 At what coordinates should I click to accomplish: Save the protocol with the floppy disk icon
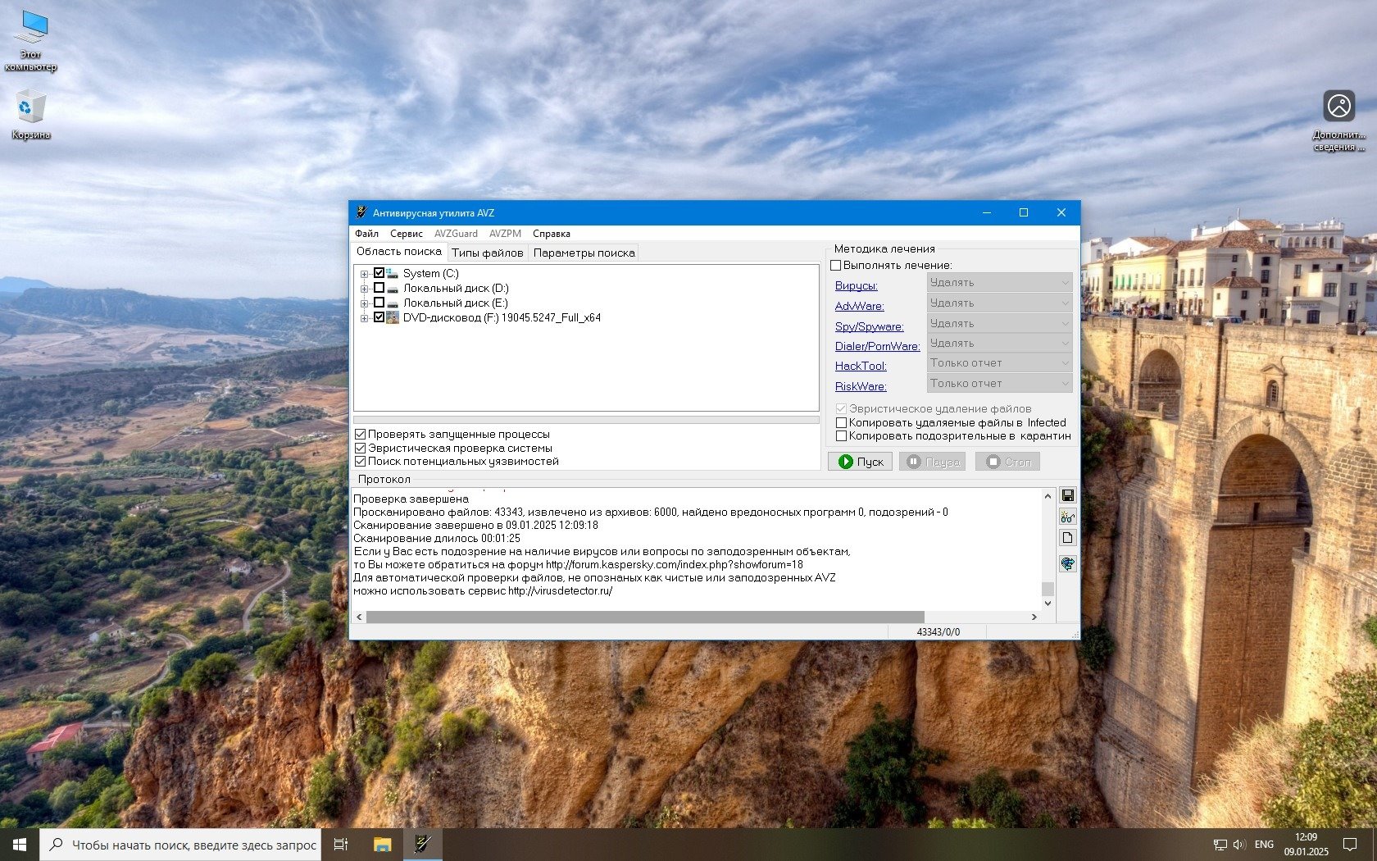[1067, 495]
